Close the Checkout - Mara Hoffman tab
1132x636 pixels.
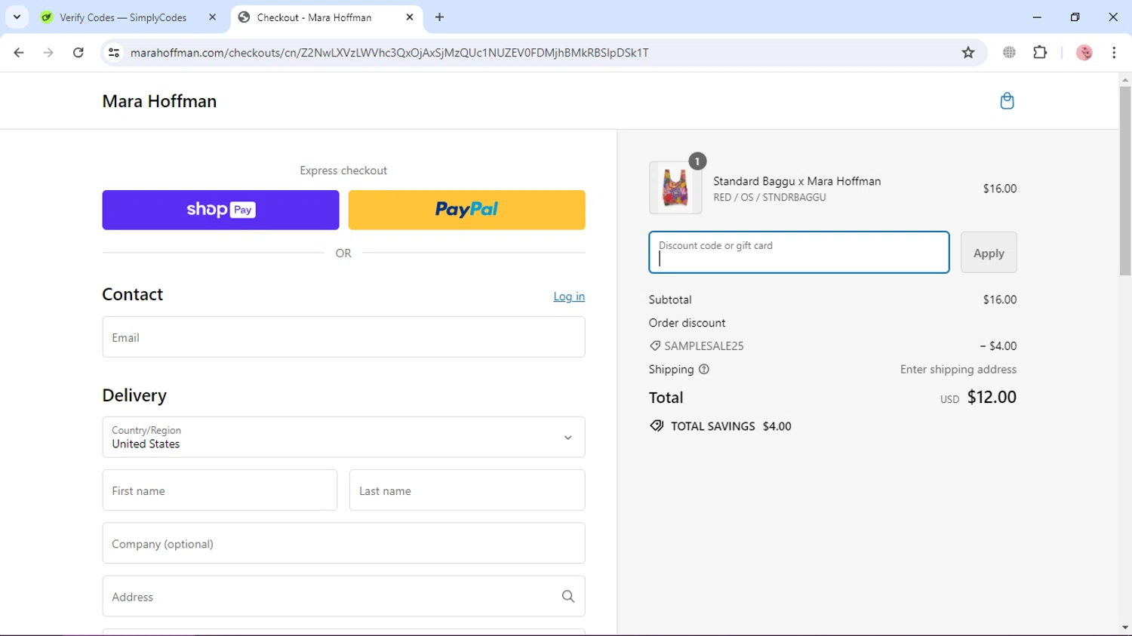coord(410,17)
